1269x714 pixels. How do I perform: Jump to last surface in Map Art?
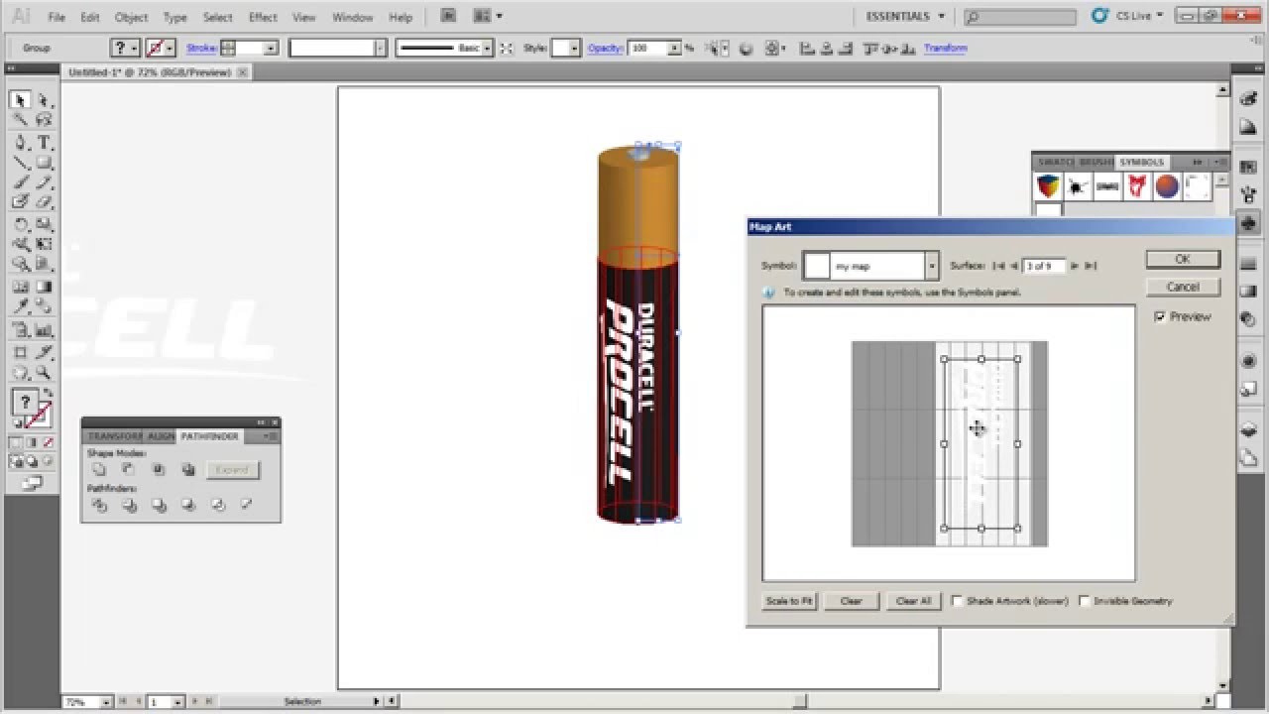click(1091, 266)
